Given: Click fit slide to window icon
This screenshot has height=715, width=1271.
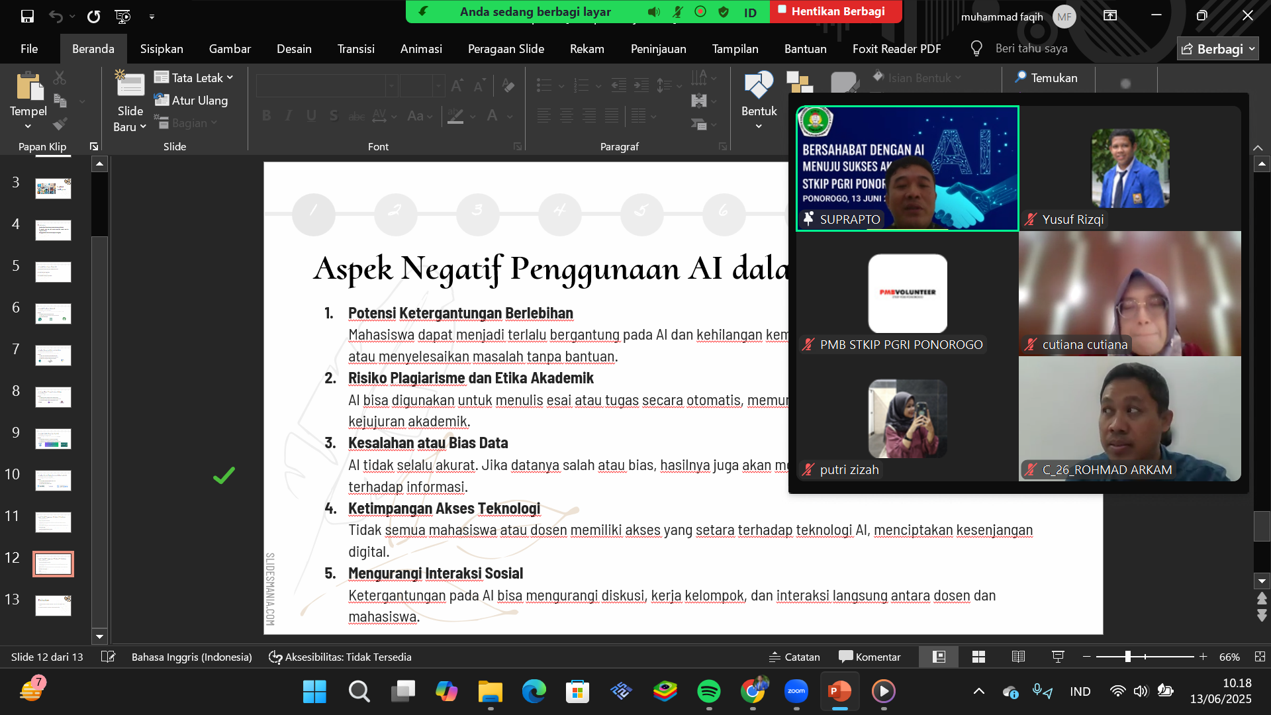Looking at the screenshot, I should click(x=1260, y=657).
